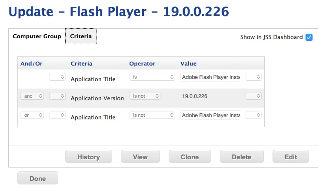Viewport: 326px width, 194px height.
Task: Click the value field in the 'or' Application Title row
Action: pos(210,115)
